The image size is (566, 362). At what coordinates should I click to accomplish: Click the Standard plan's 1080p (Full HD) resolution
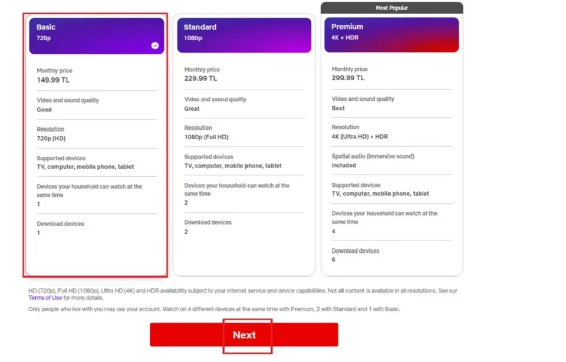point(206,137)
